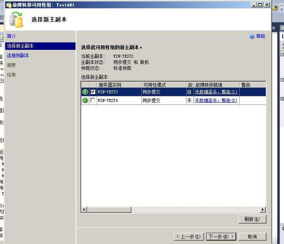
Task: Click the 刷新(R) refresh button
Action: 252,219
